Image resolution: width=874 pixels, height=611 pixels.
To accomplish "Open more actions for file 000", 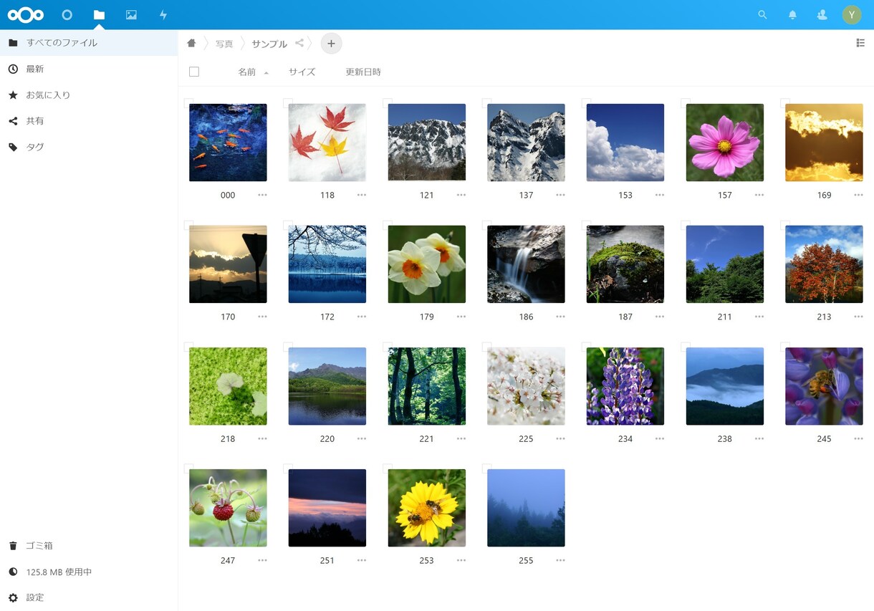I will pyautogui.click(x=262, y=195).
